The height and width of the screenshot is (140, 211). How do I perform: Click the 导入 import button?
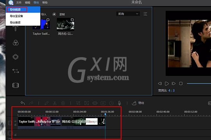(x=44, y=14)
